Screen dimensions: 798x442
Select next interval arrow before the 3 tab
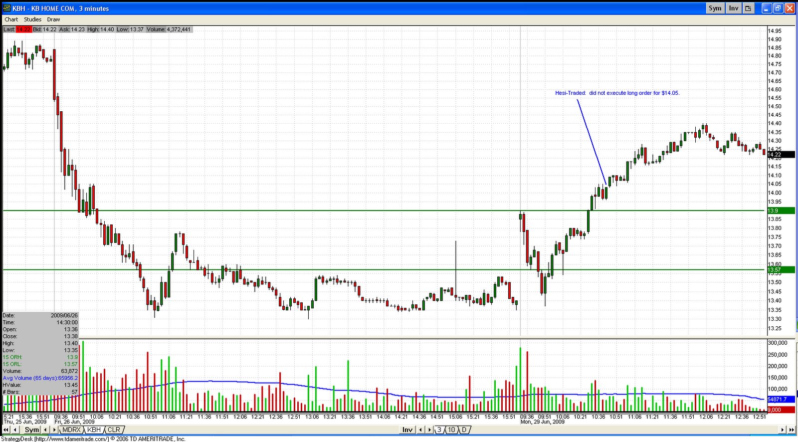tap(429, 430)
